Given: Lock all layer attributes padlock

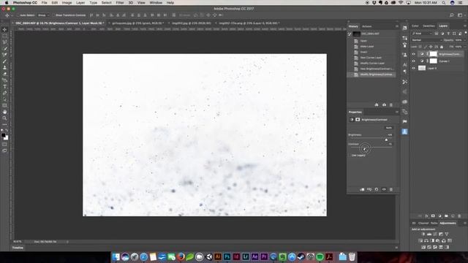Looking at the screenshot, I should 442,47.
